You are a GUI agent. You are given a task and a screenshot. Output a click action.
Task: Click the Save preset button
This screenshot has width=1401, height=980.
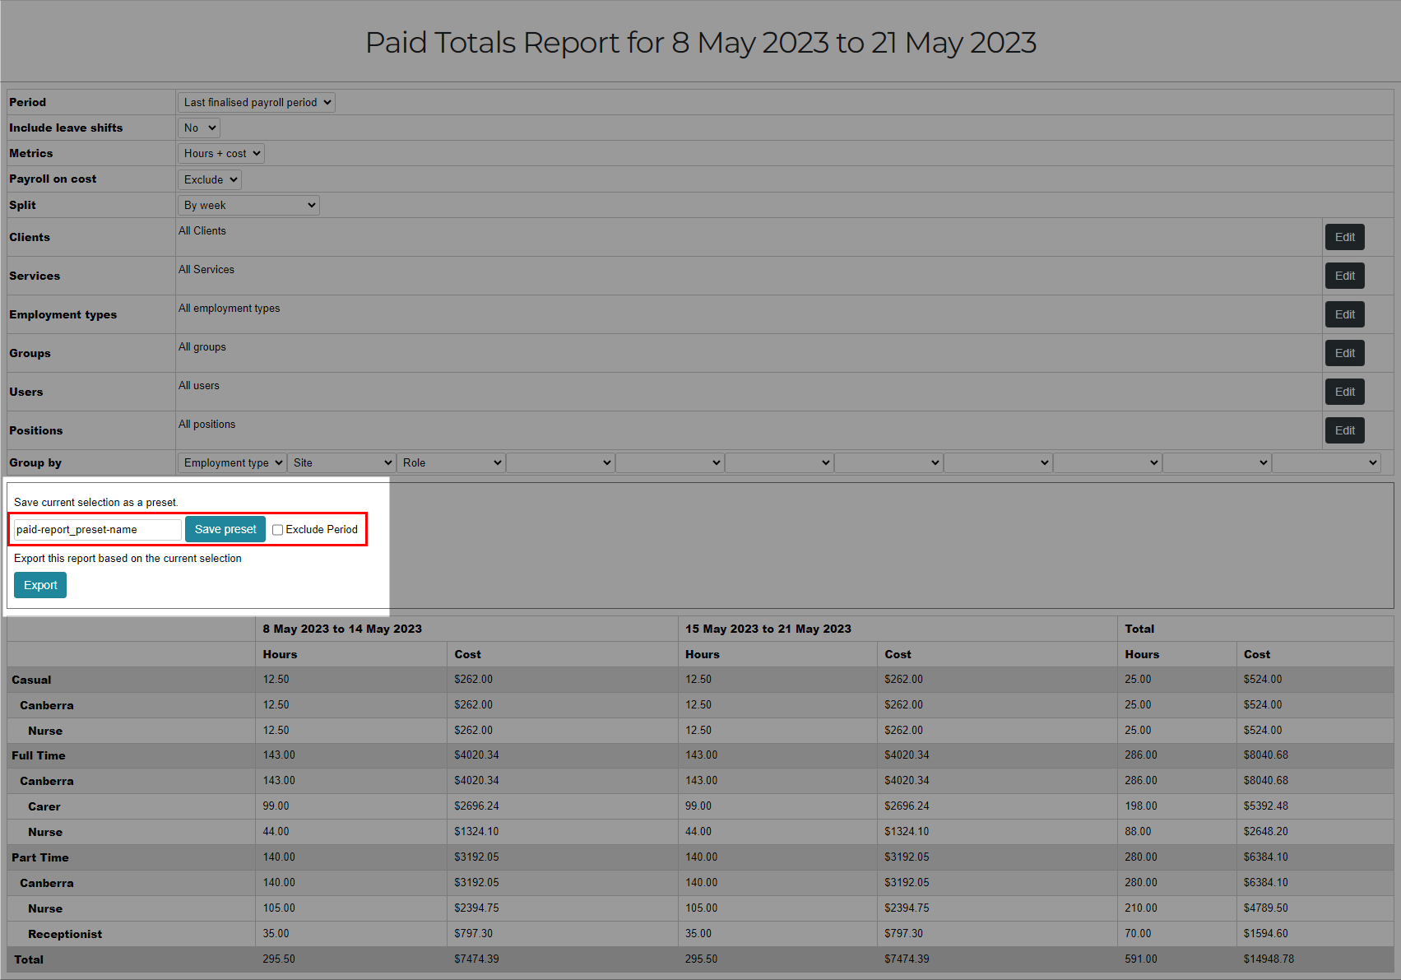[225, 529]
